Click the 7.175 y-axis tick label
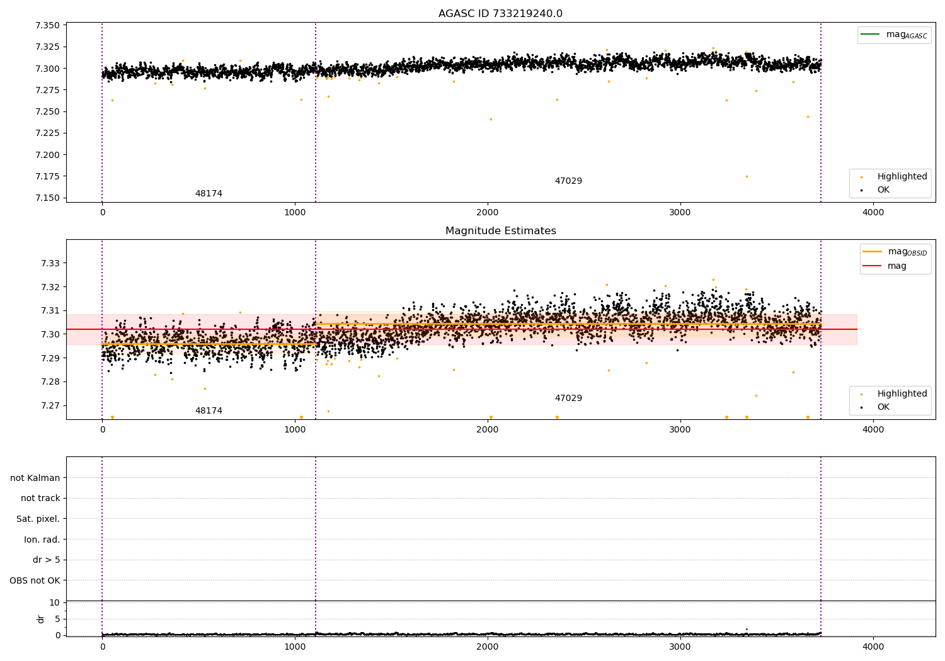The image size is (945, 661). [48, 176]
